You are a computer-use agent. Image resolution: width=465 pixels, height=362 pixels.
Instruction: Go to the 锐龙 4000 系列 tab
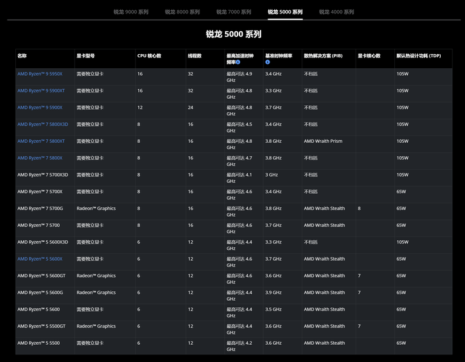point(336,11)
